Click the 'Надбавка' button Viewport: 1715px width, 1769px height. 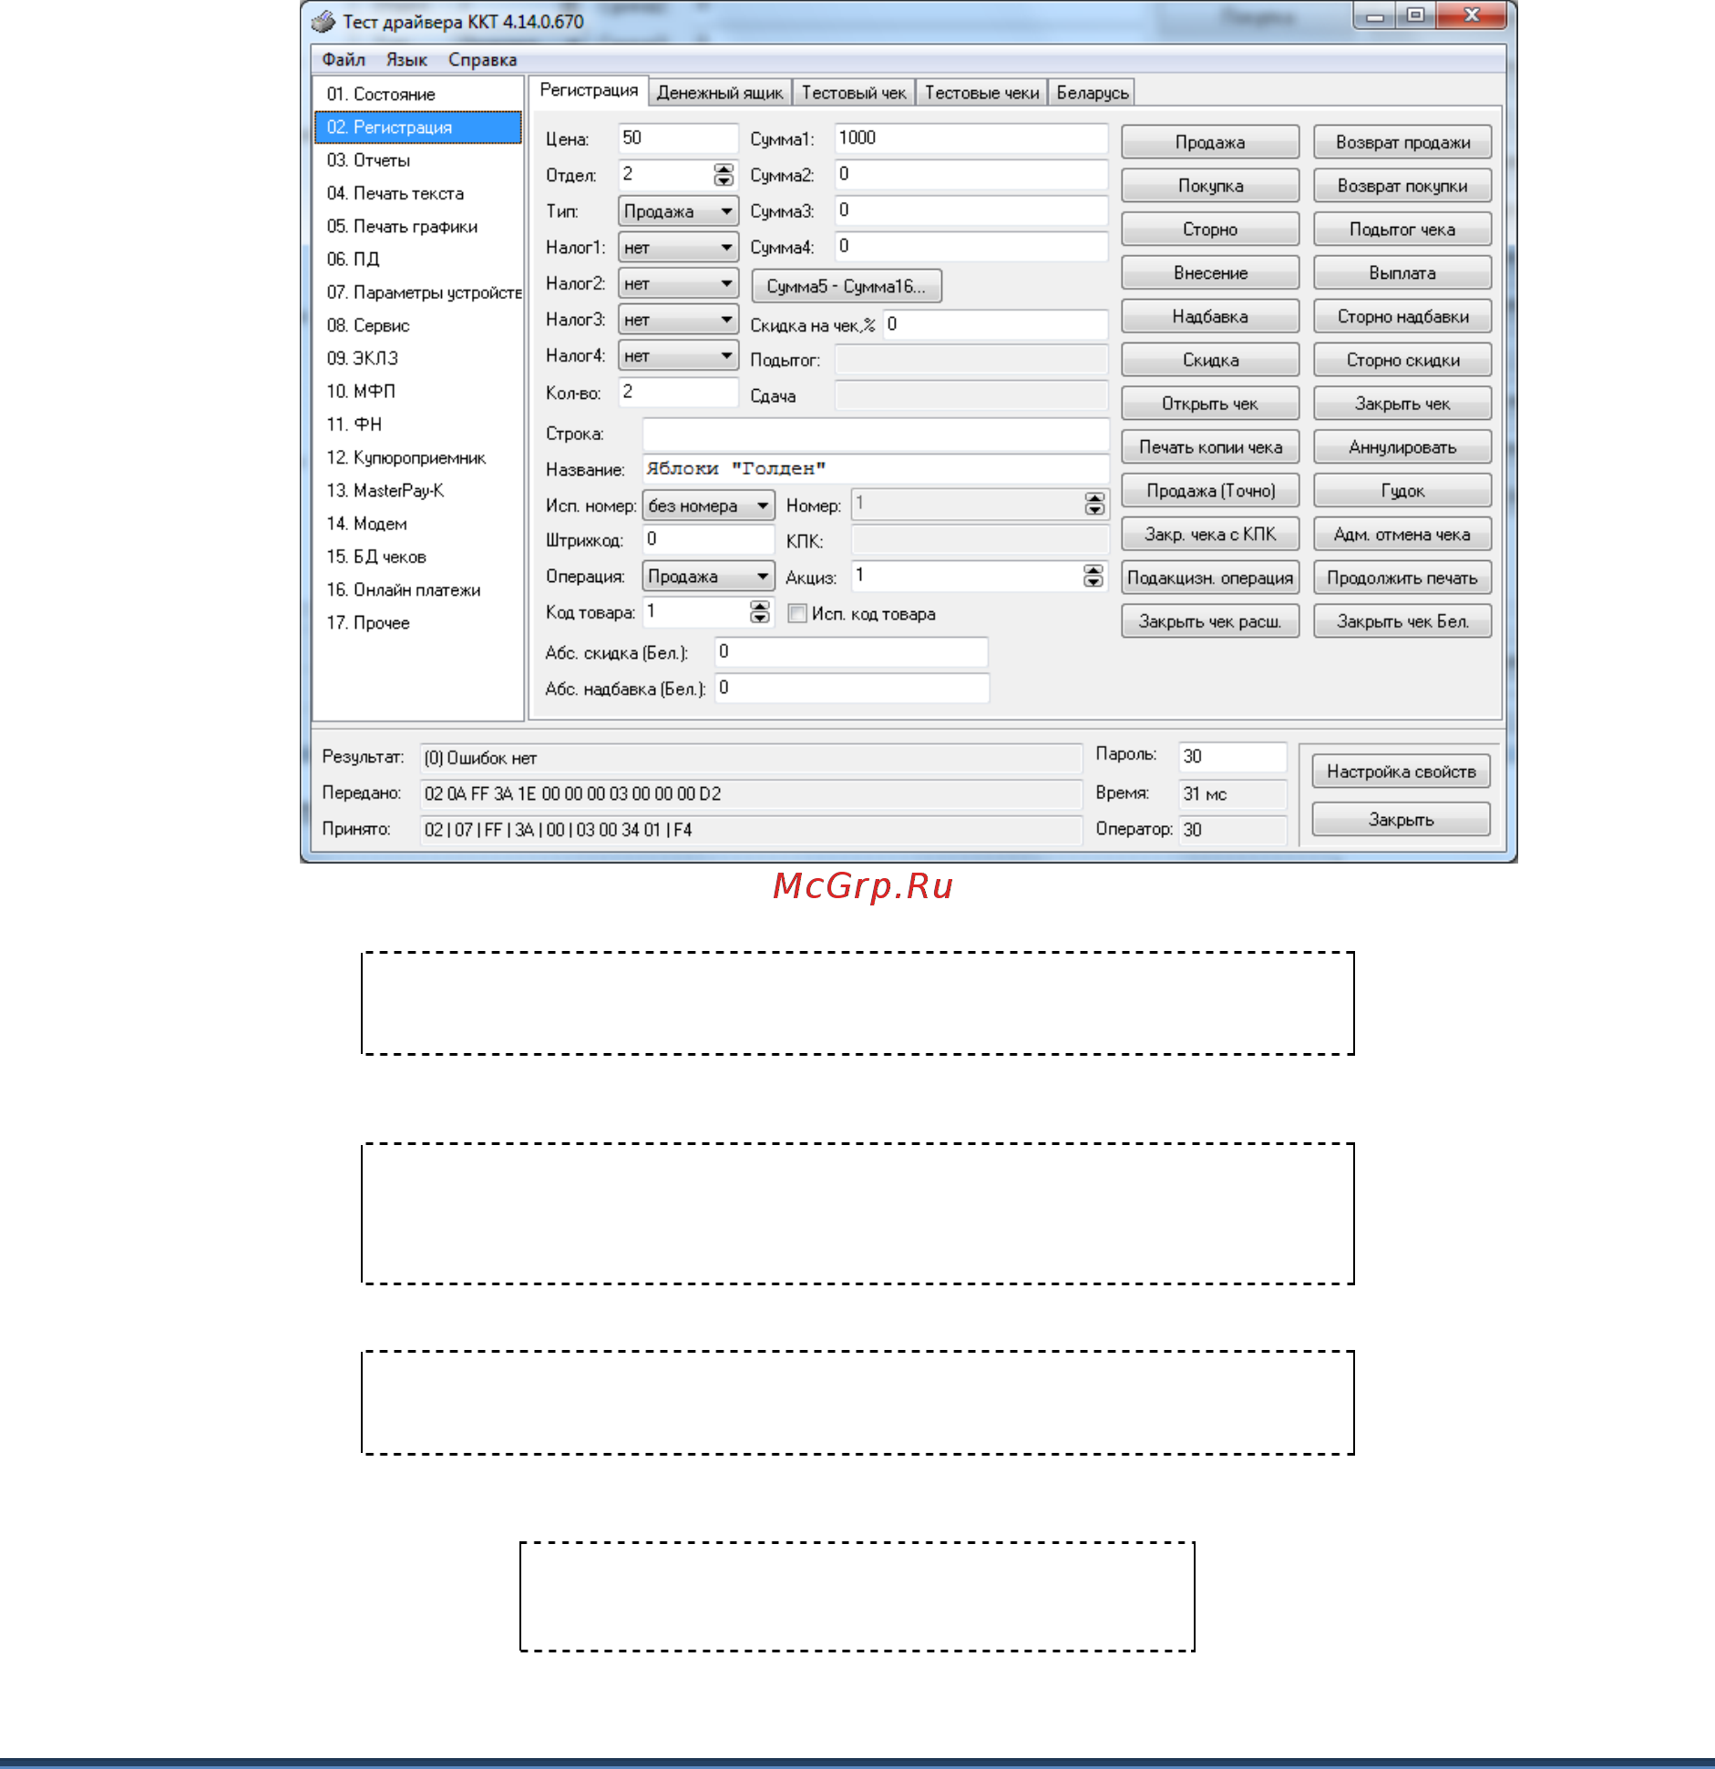click(x=1210, y=317)
